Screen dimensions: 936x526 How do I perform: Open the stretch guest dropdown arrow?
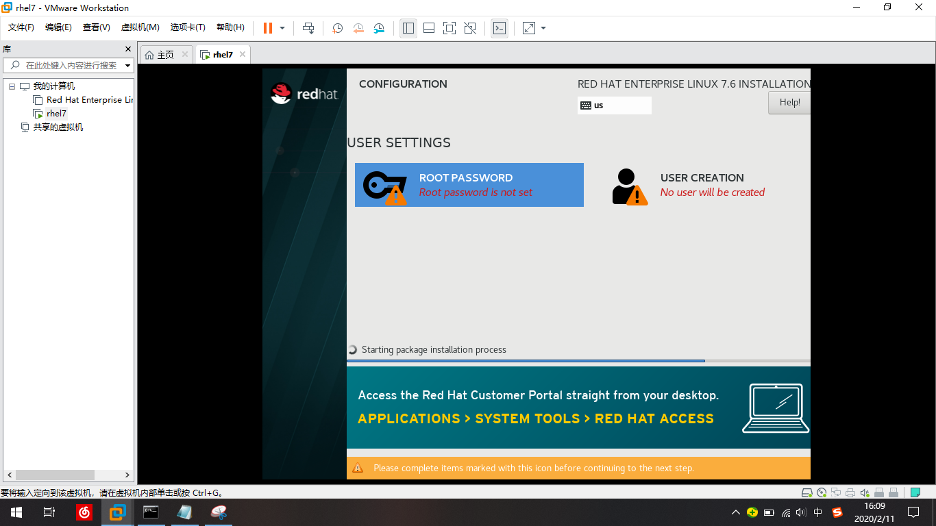tap(543, 28)
